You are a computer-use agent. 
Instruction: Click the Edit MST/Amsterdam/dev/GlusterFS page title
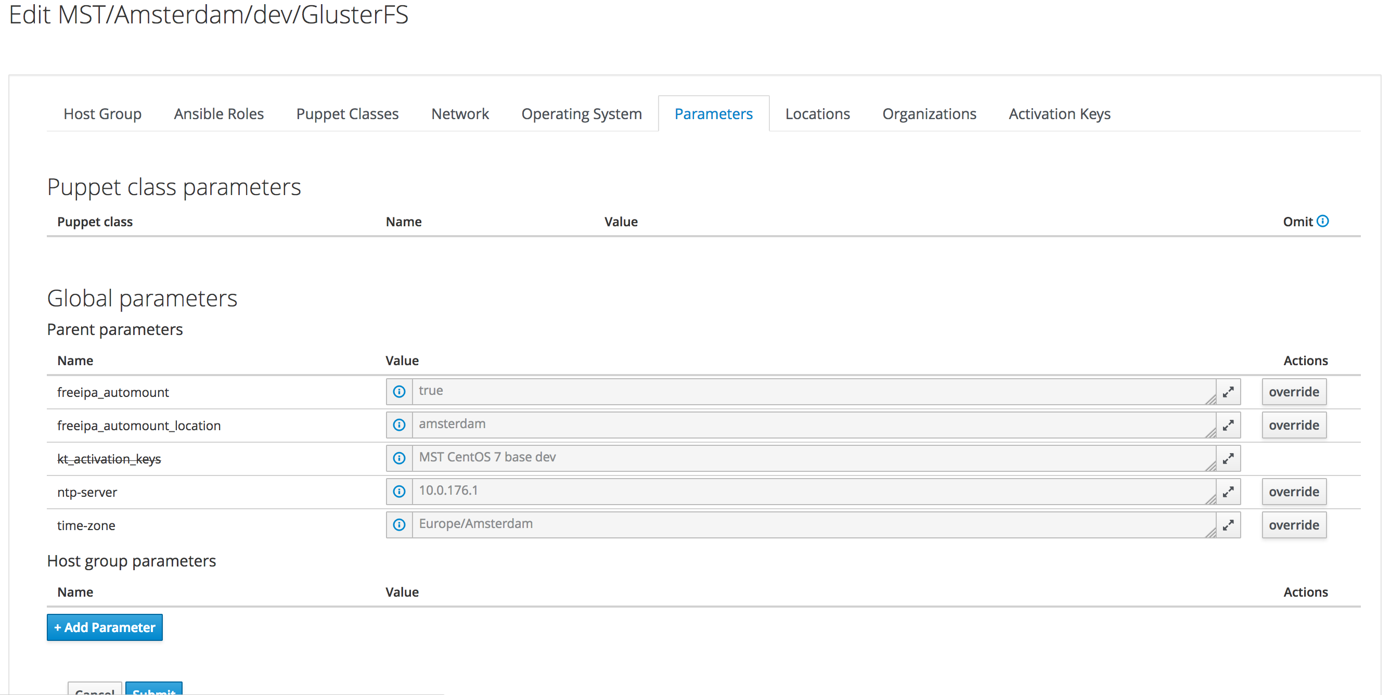pos(209,15)
